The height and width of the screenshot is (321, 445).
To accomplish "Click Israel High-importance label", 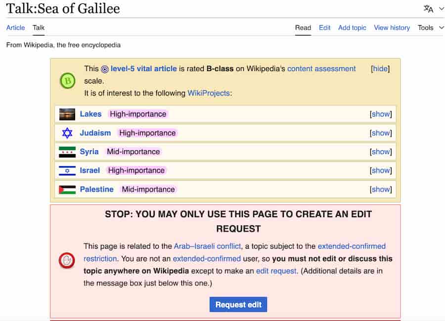I will tap(136, 170).
